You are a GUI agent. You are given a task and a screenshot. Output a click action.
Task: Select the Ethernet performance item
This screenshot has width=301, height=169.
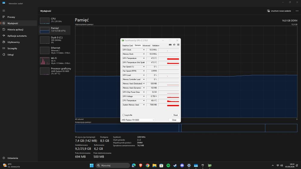55,50
